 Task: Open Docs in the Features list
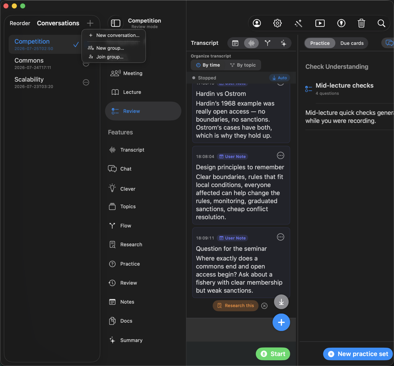(121, 321)
